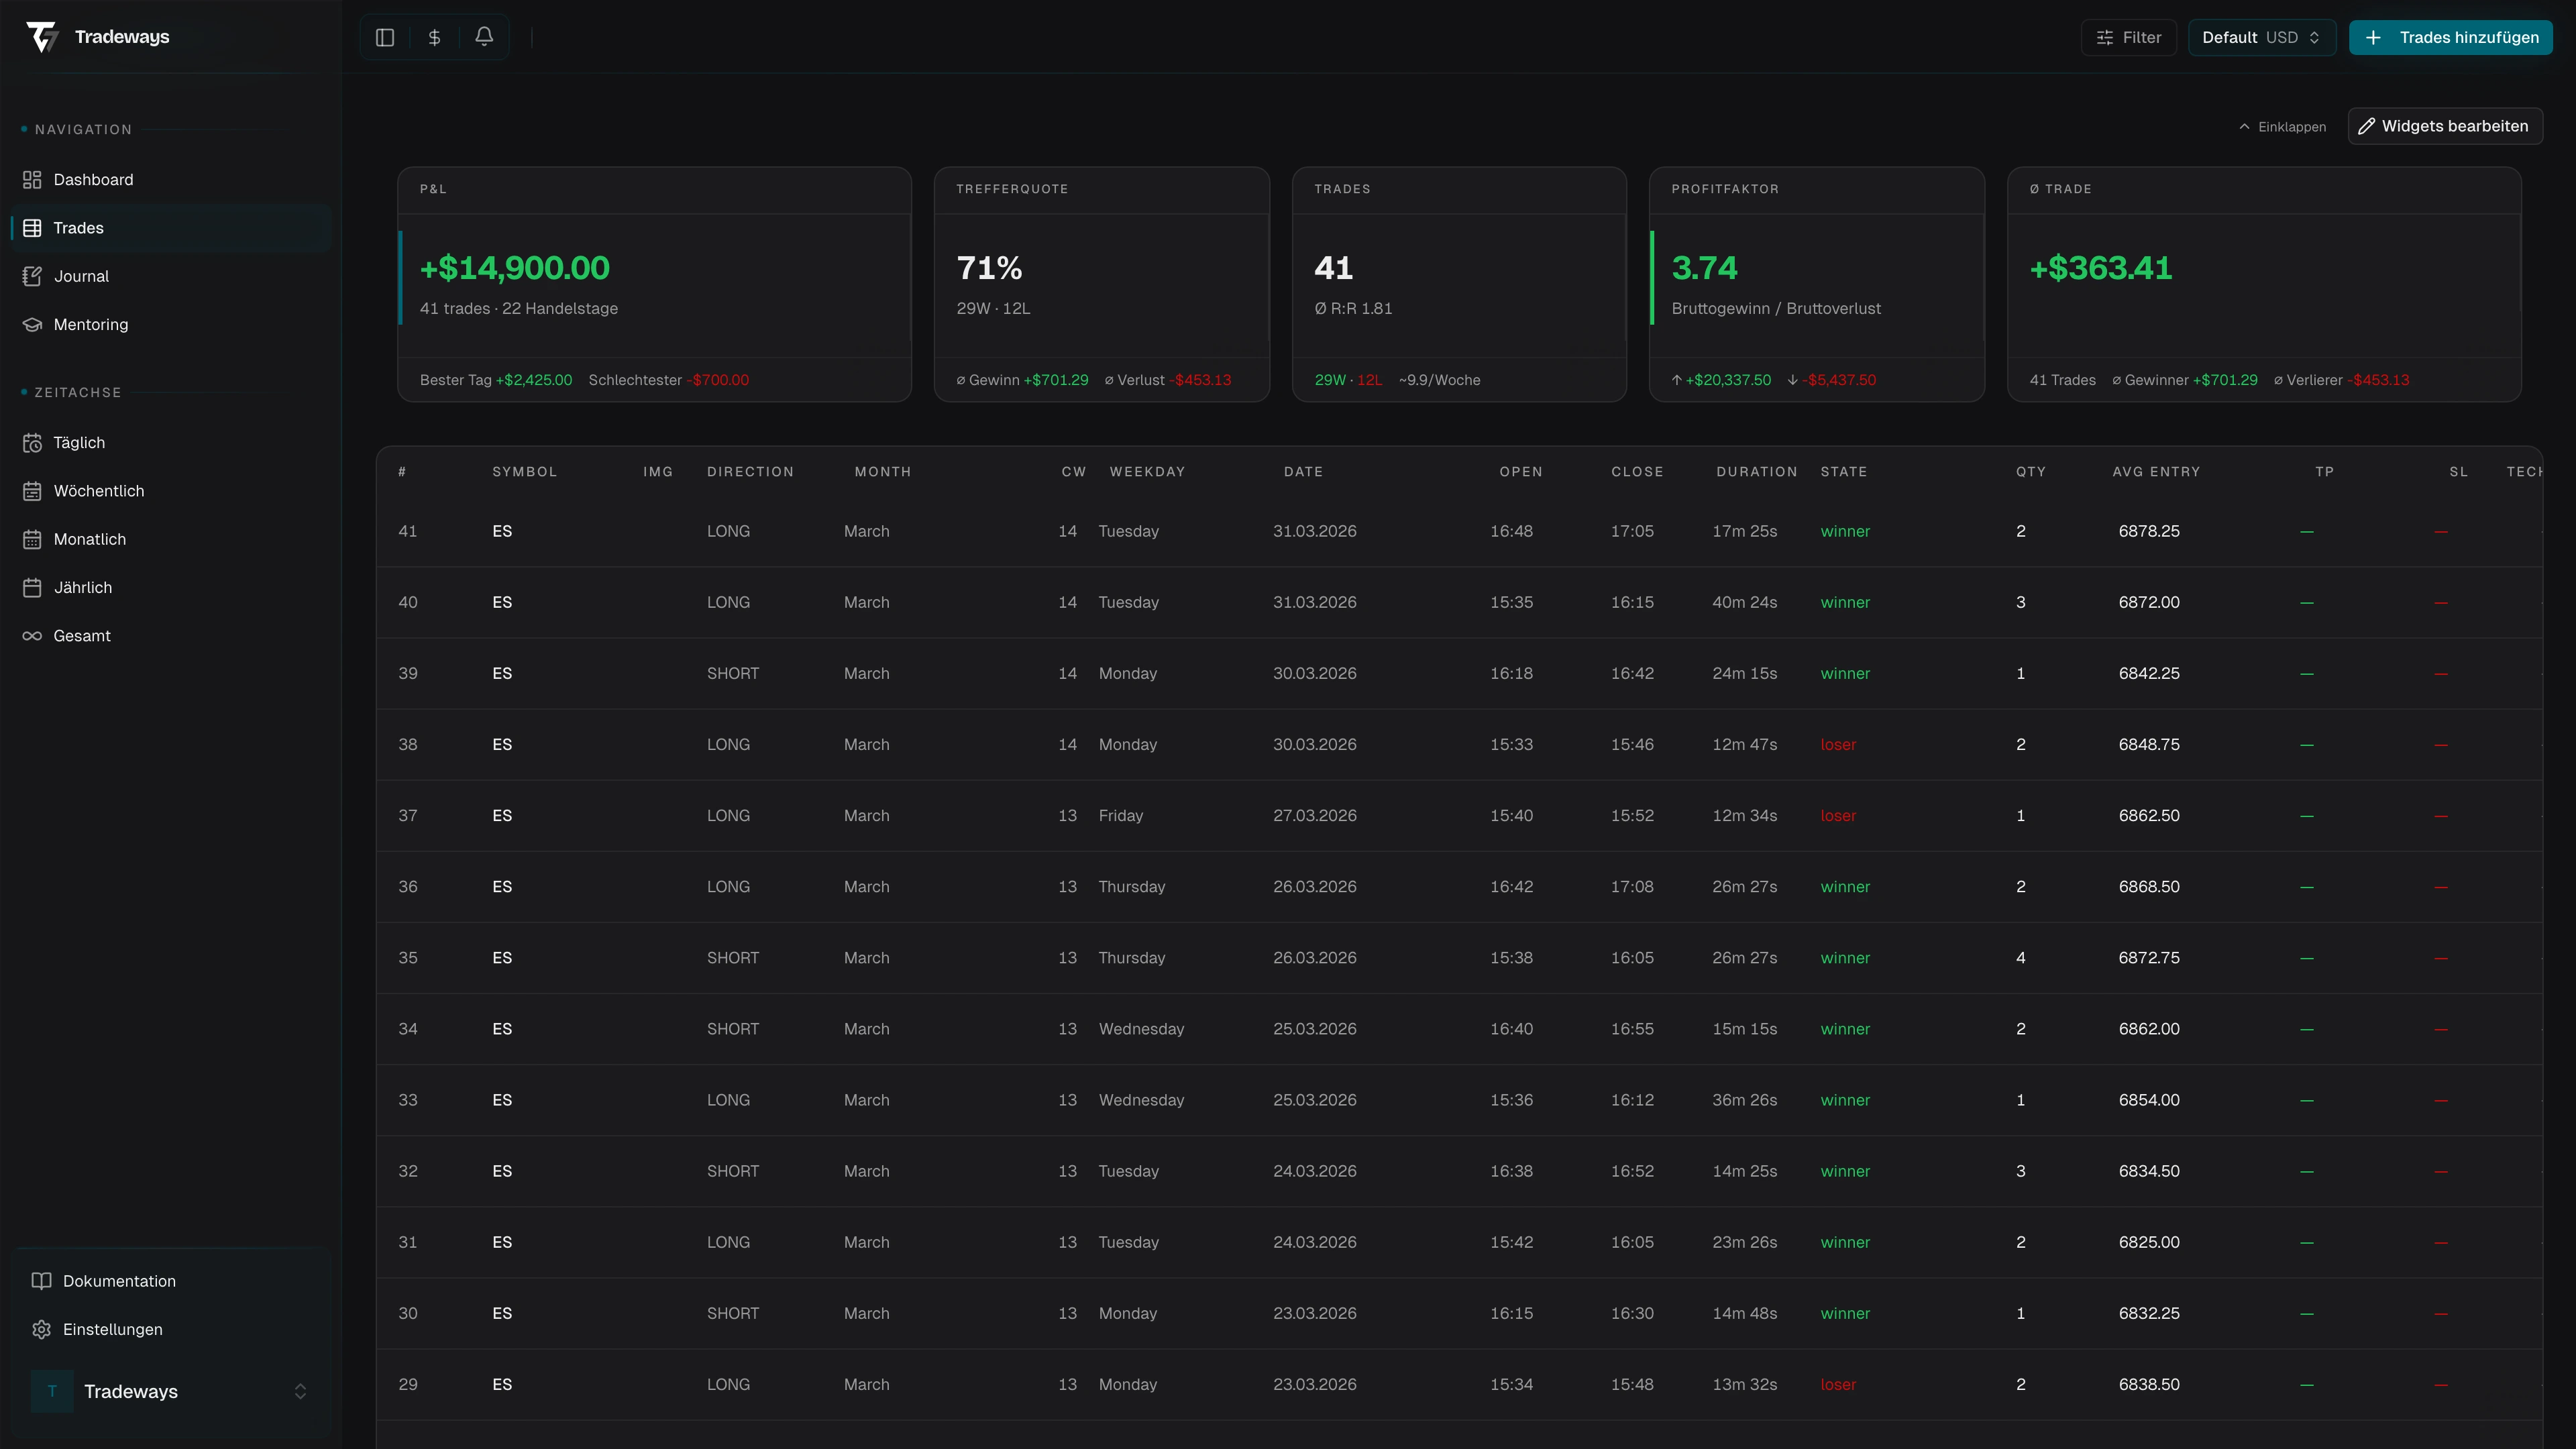Open the Filter panel
The image size is (2576, 1449).
point(2128,37)
